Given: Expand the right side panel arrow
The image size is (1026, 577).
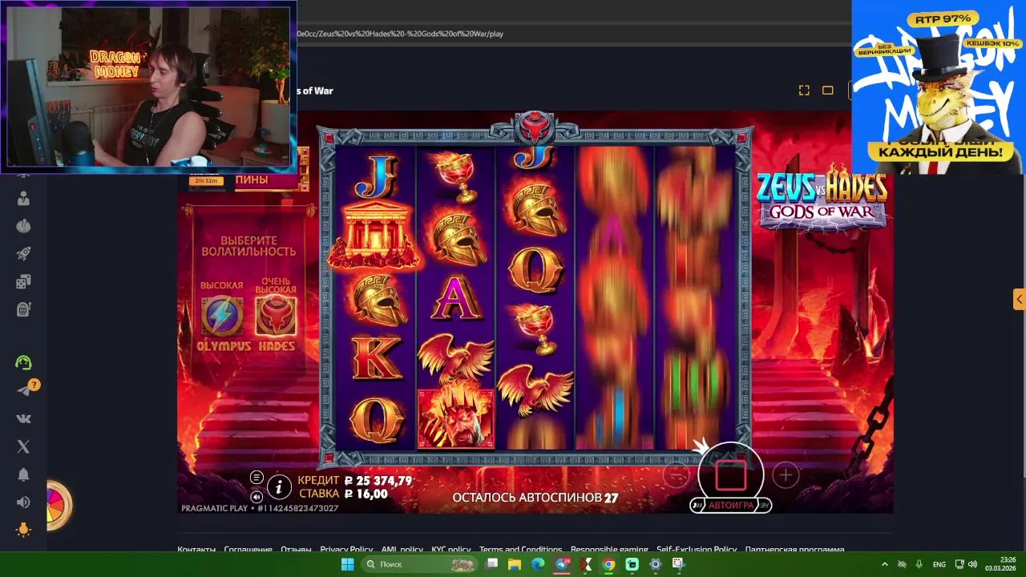Looking at the screenshot, I should [1019, 299].
